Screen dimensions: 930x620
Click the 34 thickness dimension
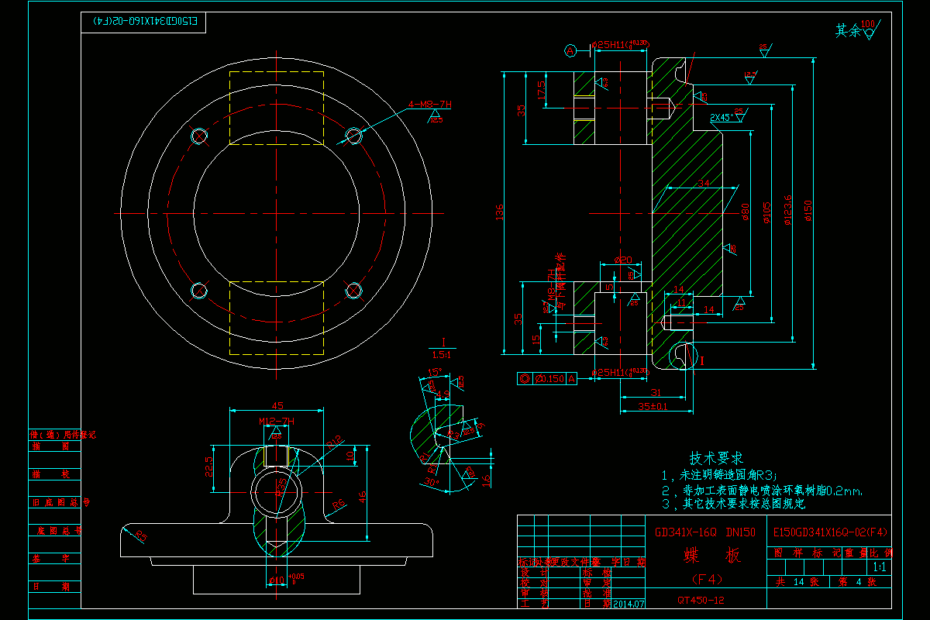click(703, 184)
